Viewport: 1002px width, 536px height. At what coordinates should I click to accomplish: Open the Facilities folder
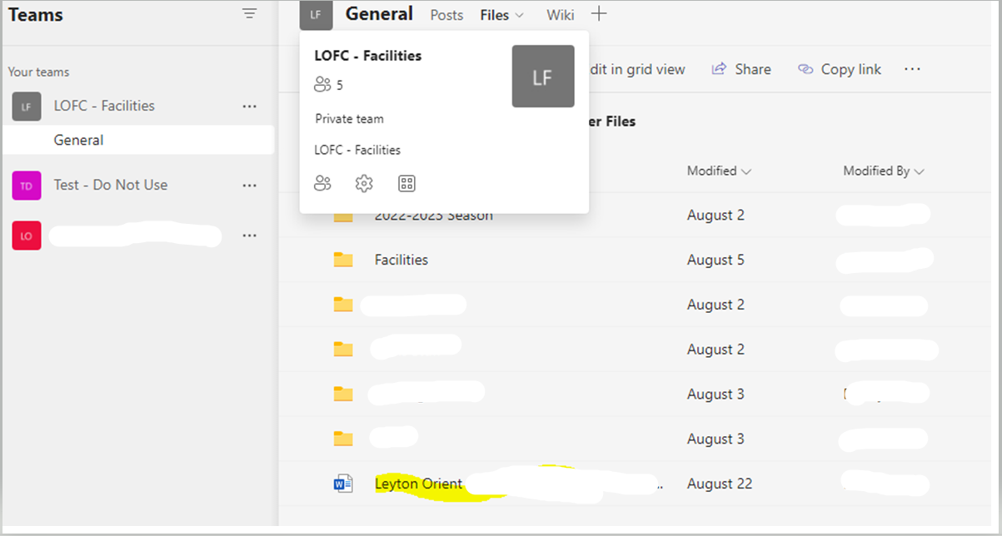coord(343,260)
